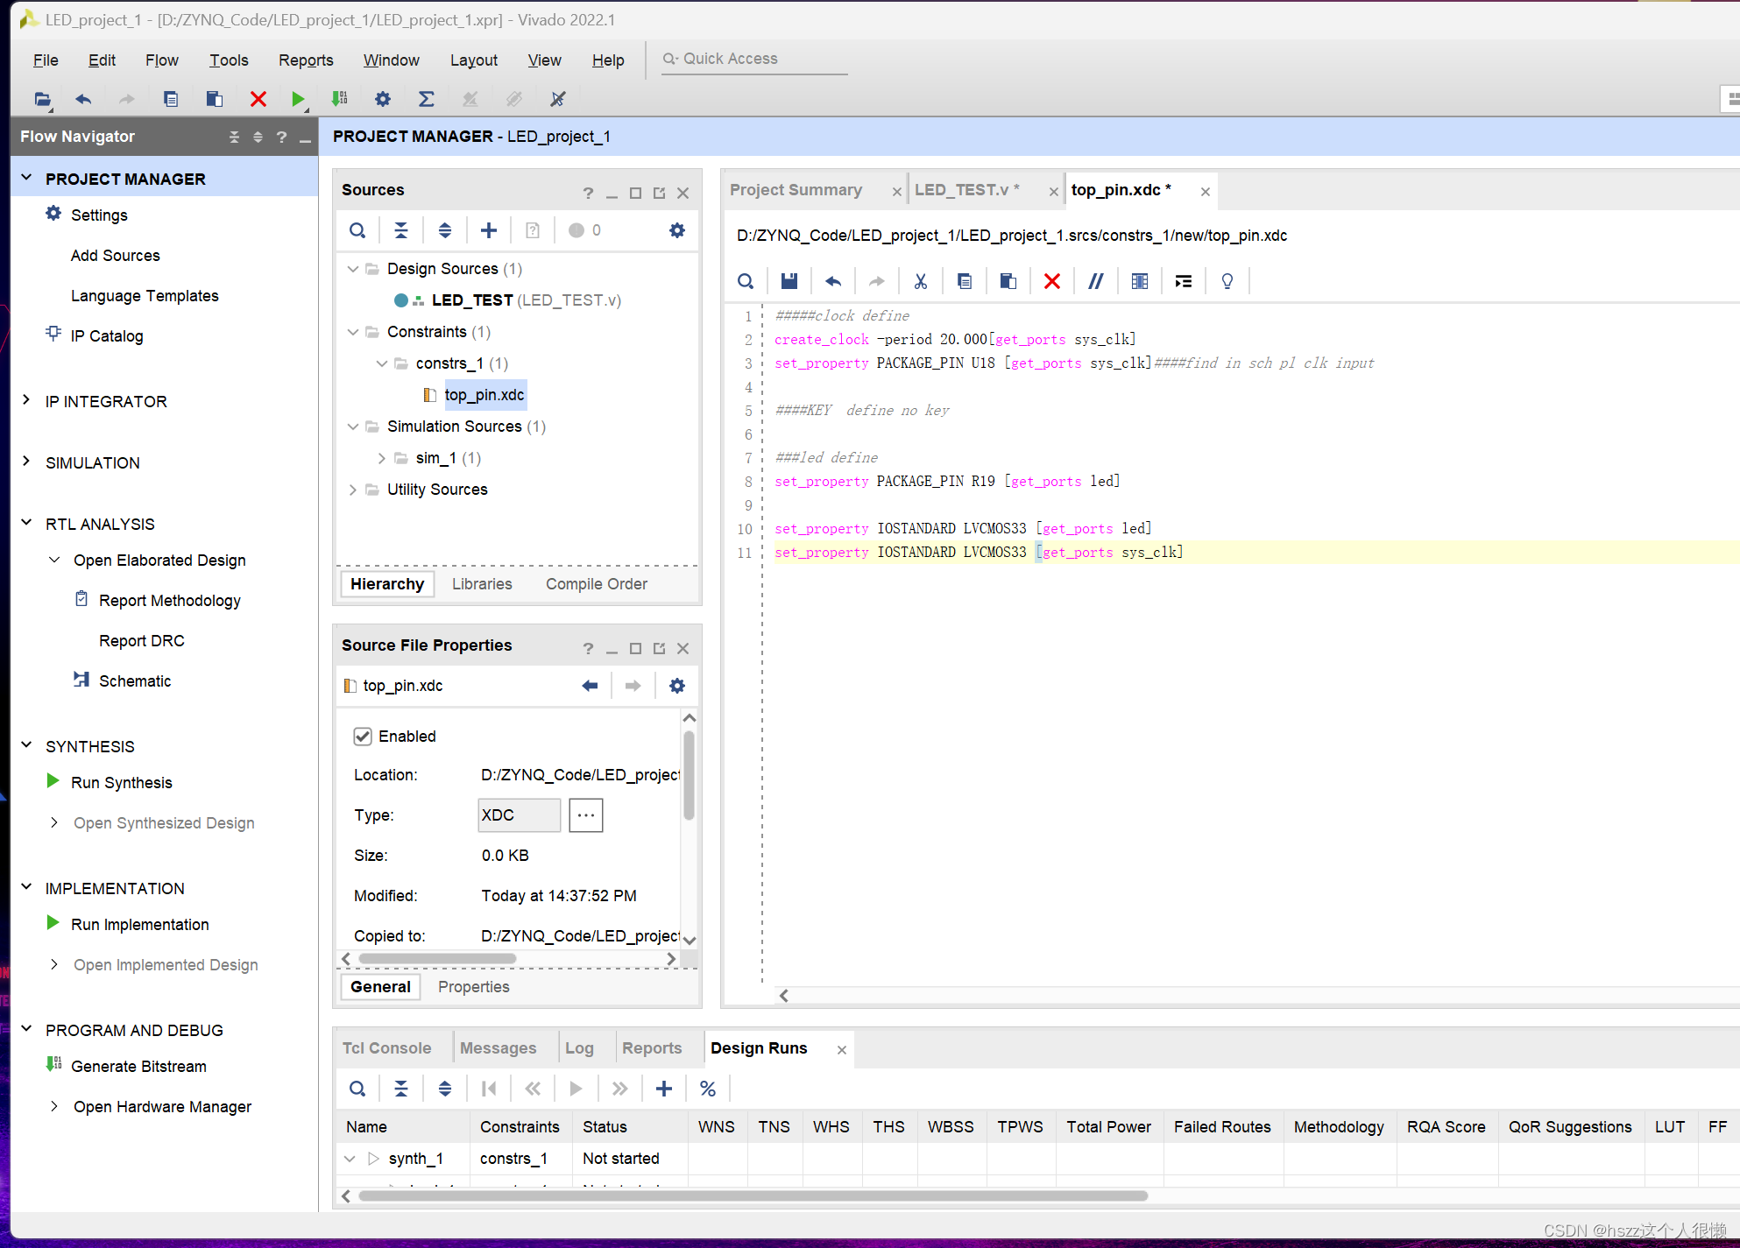Screen dimensions: 1740x1248
Task: Expand the IP INTEGRATOR section
Action: [26, 401]
